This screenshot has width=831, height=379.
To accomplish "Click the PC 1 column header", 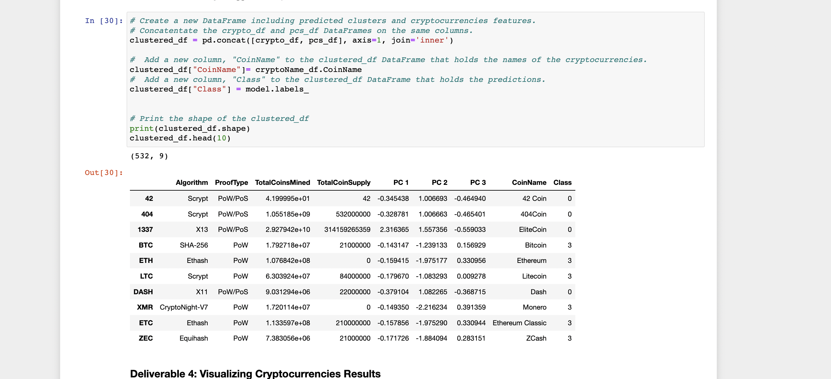I will [401, 183].
